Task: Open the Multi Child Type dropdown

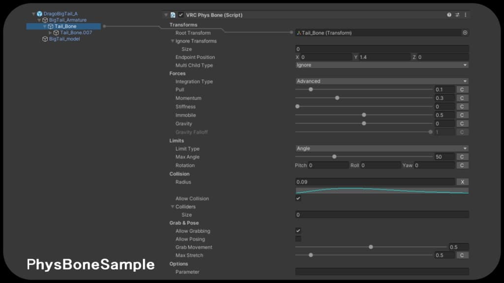Action: pos(381,65)
